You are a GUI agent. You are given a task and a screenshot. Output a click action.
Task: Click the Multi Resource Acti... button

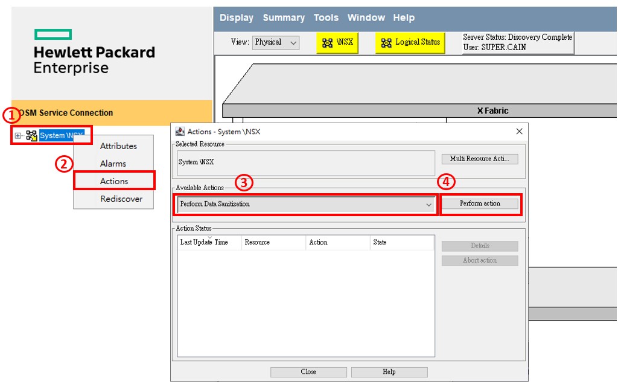point(480,158)
